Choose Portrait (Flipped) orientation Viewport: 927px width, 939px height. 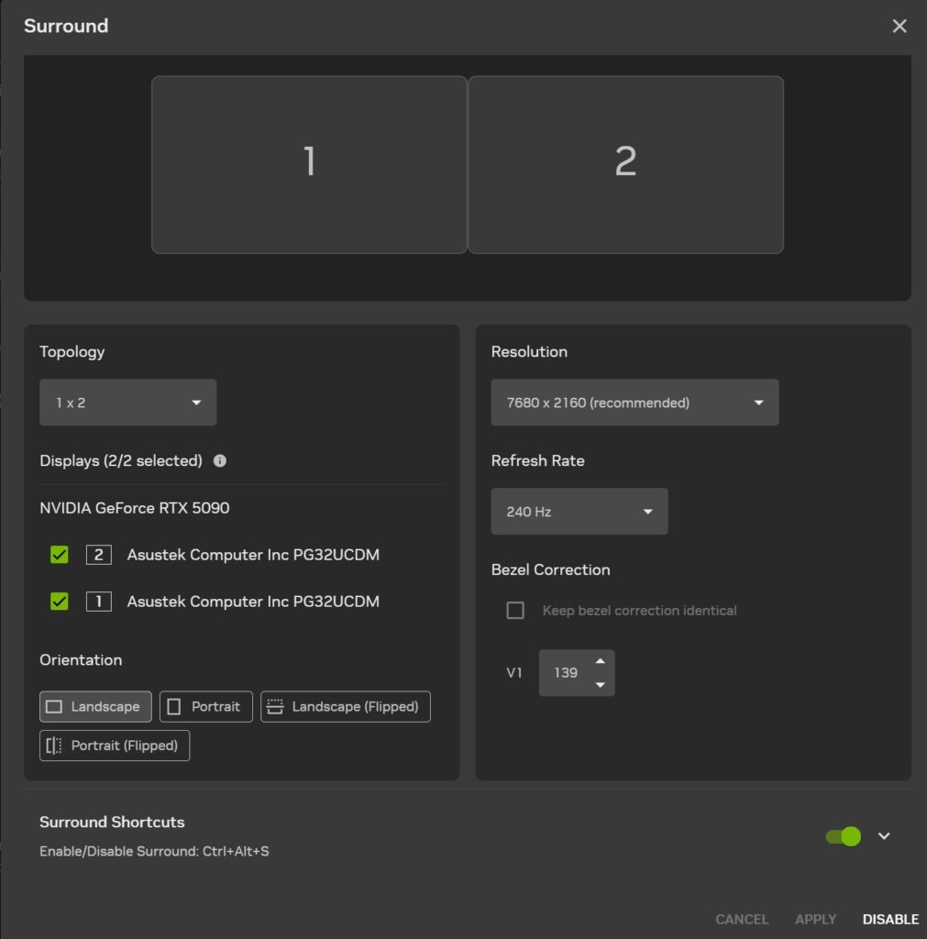point(115,746)
